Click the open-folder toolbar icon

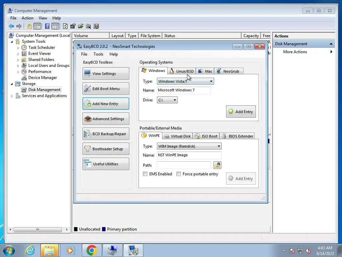click(80, 26)
